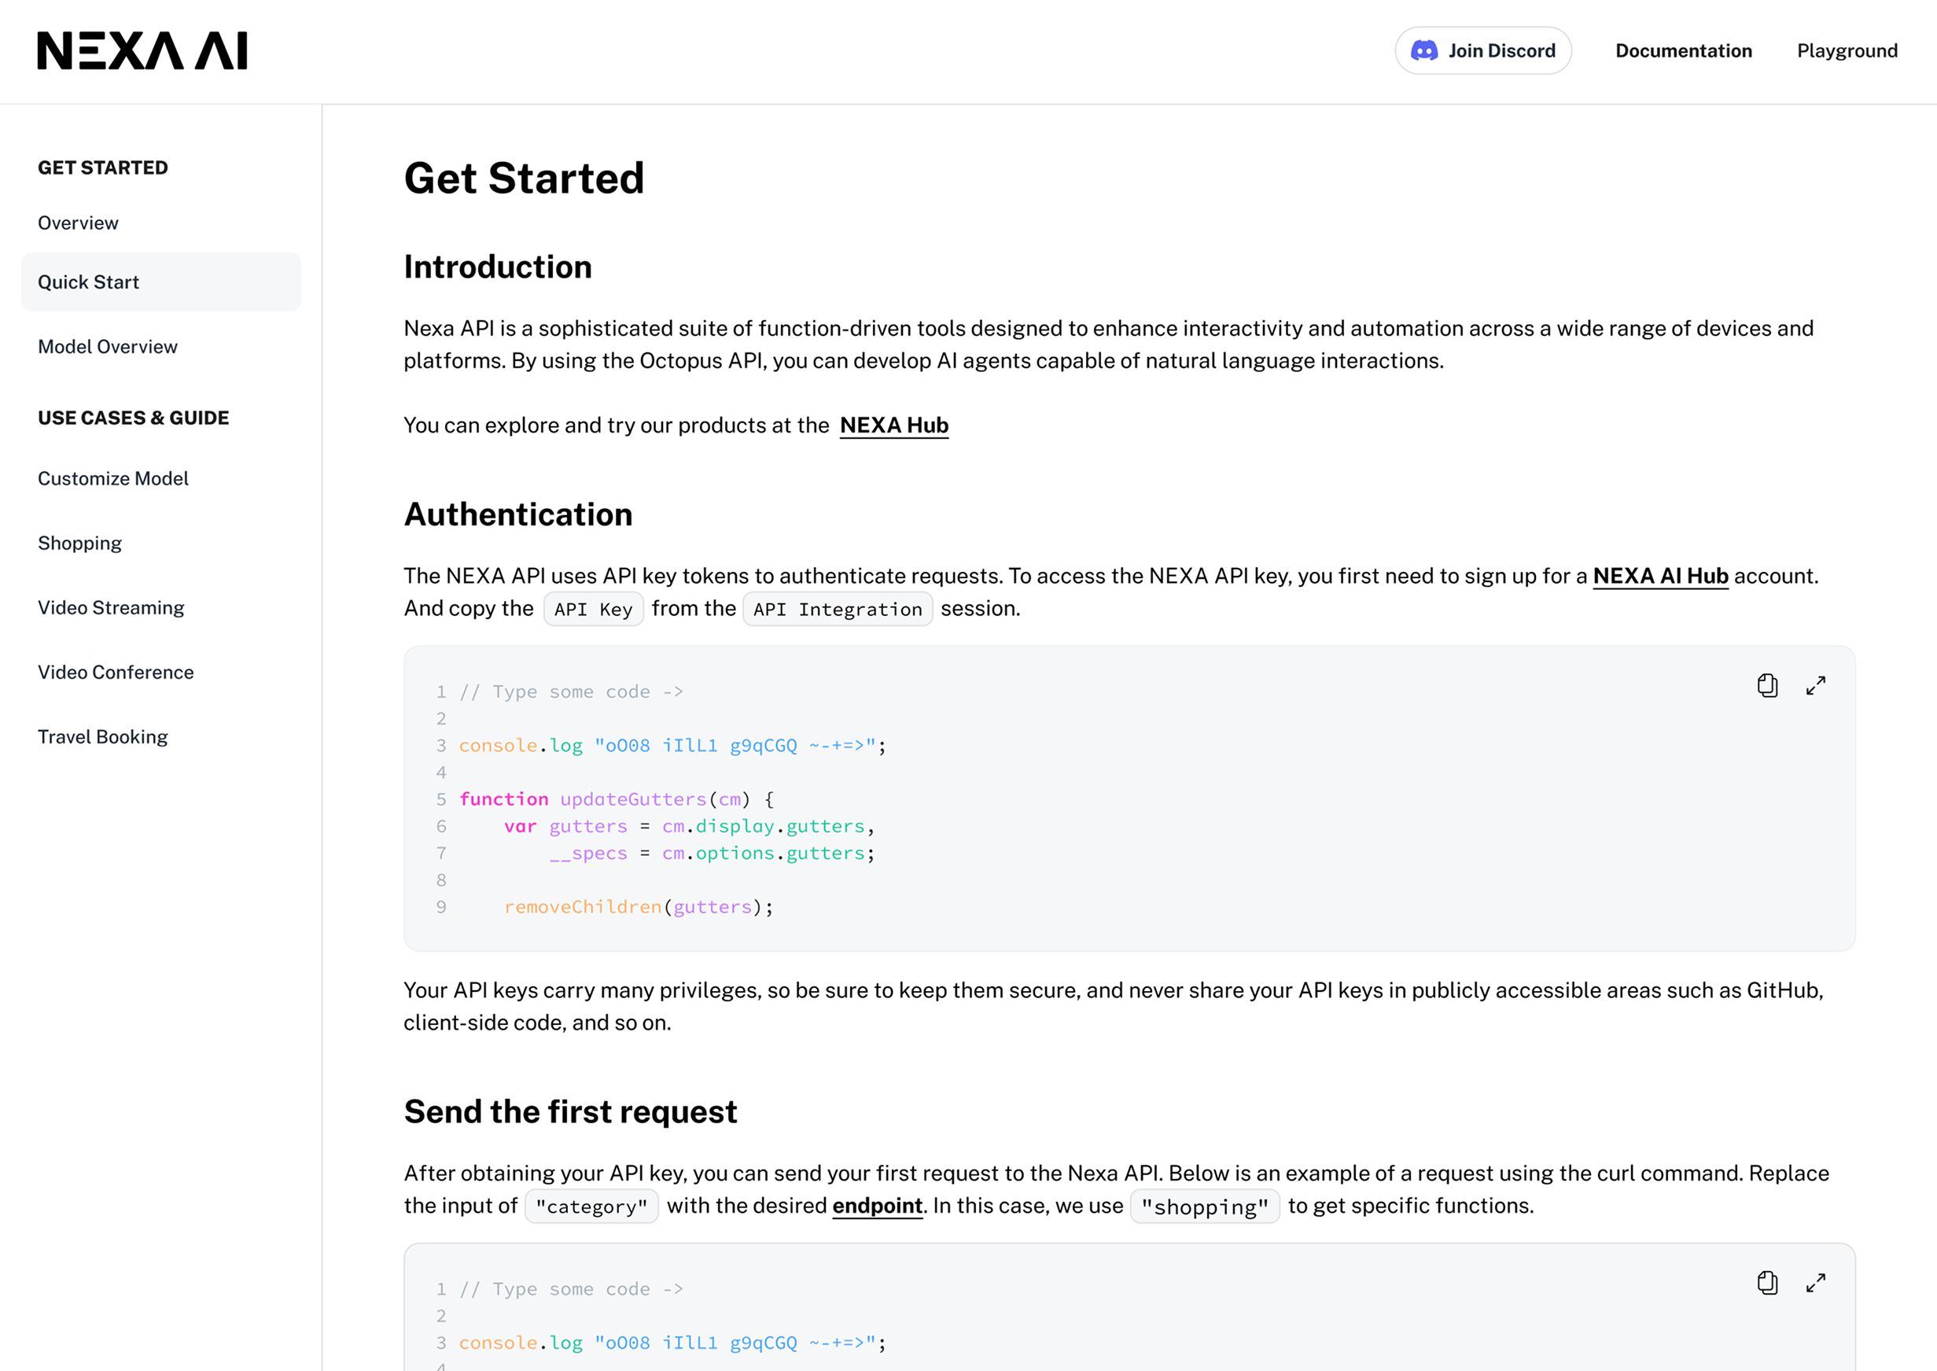Click the NEXA AI logo

click(x=142, y=50)
